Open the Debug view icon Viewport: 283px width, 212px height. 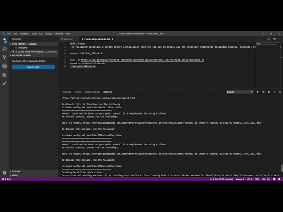click(4, 66)
